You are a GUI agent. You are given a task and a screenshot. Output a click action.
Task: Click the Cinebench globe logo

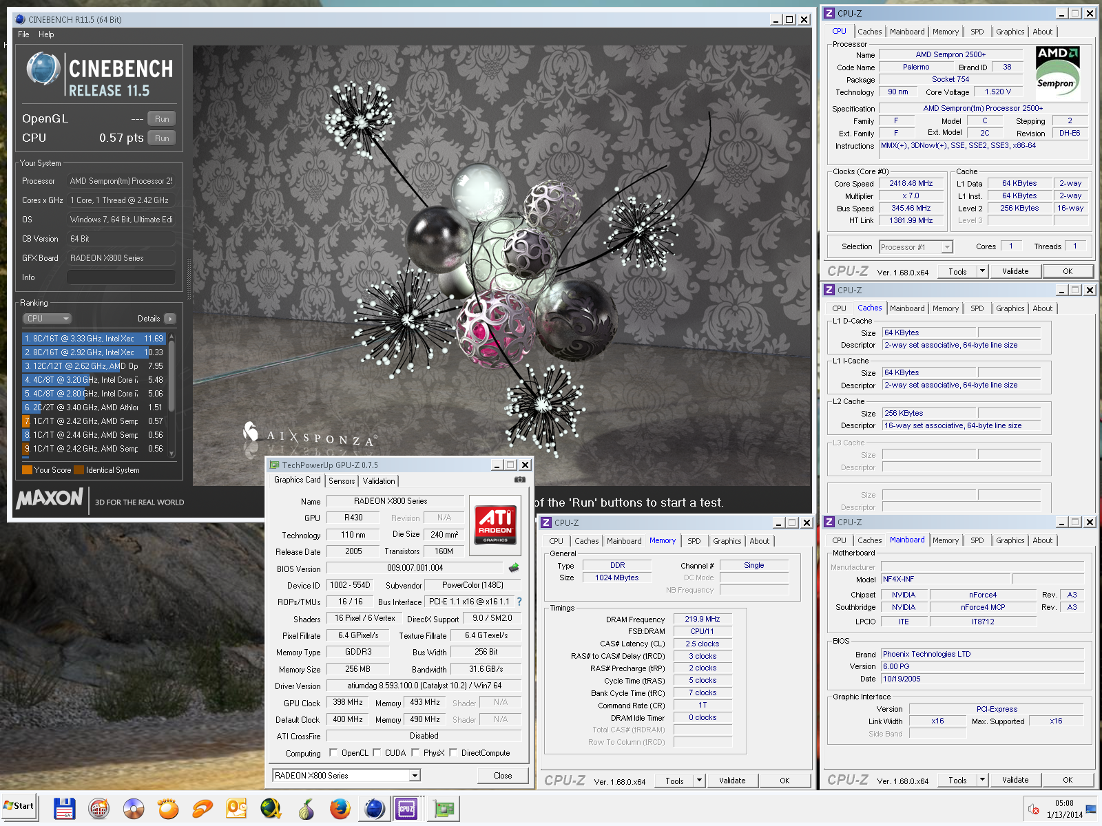43,69
